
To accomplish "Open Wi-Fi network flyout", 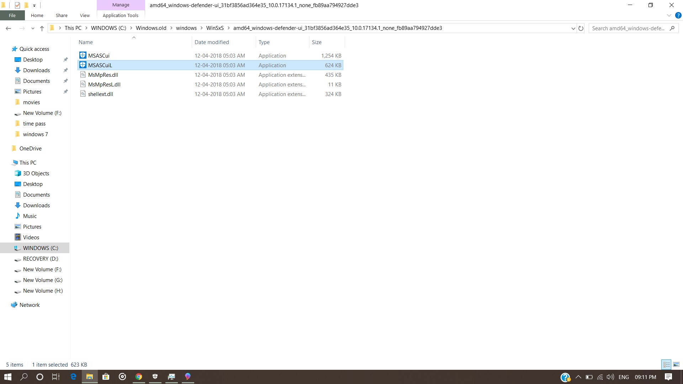I will pyautogui.click(x=600, y=377).
